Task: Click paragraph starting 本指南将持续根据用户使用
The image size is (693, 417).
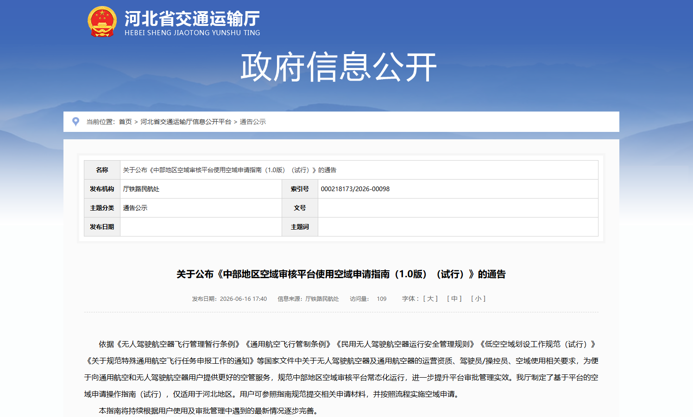Action: 209,411
